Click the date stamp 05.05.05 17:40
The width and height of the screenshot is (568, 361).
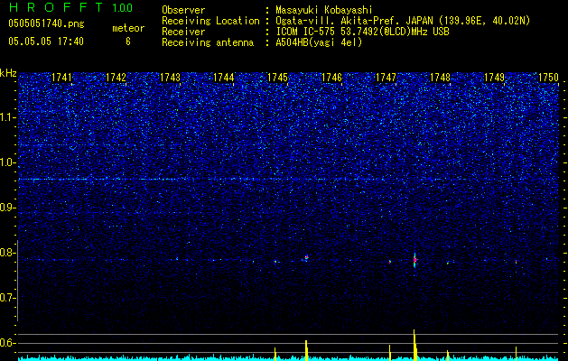coord(46,42)
